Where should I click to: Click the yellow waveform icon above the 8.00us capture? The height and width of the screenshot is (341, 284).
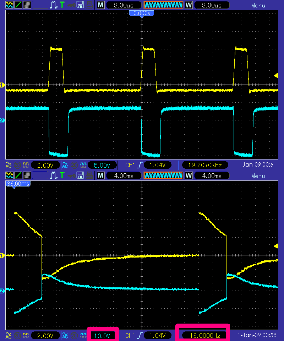click(x=9, y=5)
